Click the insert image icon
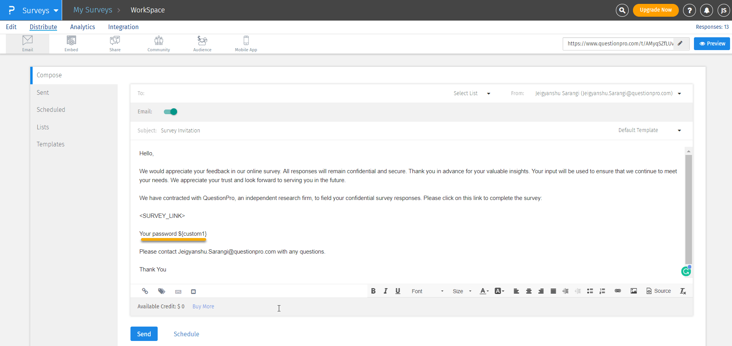732x346 pixels. click(634, 291)
